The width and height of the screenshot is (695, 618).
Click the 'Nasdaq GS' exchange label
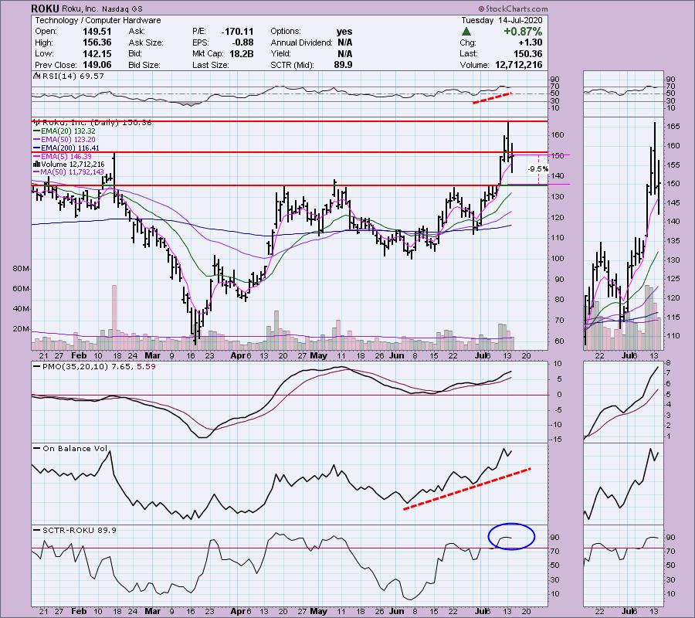[123, 9]
